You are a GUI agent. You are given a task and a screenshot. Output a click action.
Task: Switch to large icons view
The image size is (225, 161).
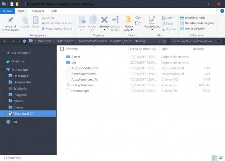pos(221,158)
